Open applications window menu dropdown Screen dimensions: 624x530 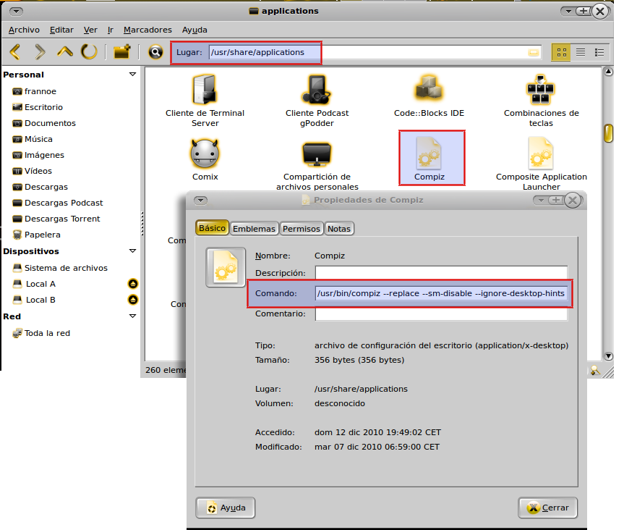tap(16, 11)
